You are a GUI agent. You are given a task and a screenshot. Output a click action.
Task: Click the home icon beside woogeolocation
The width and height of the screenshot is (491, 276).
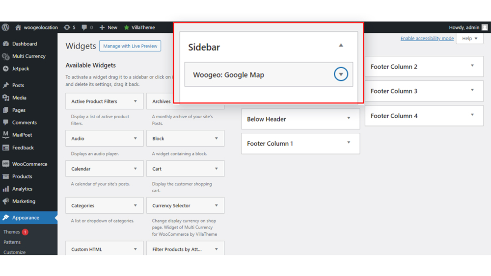[x=18, y=27]
